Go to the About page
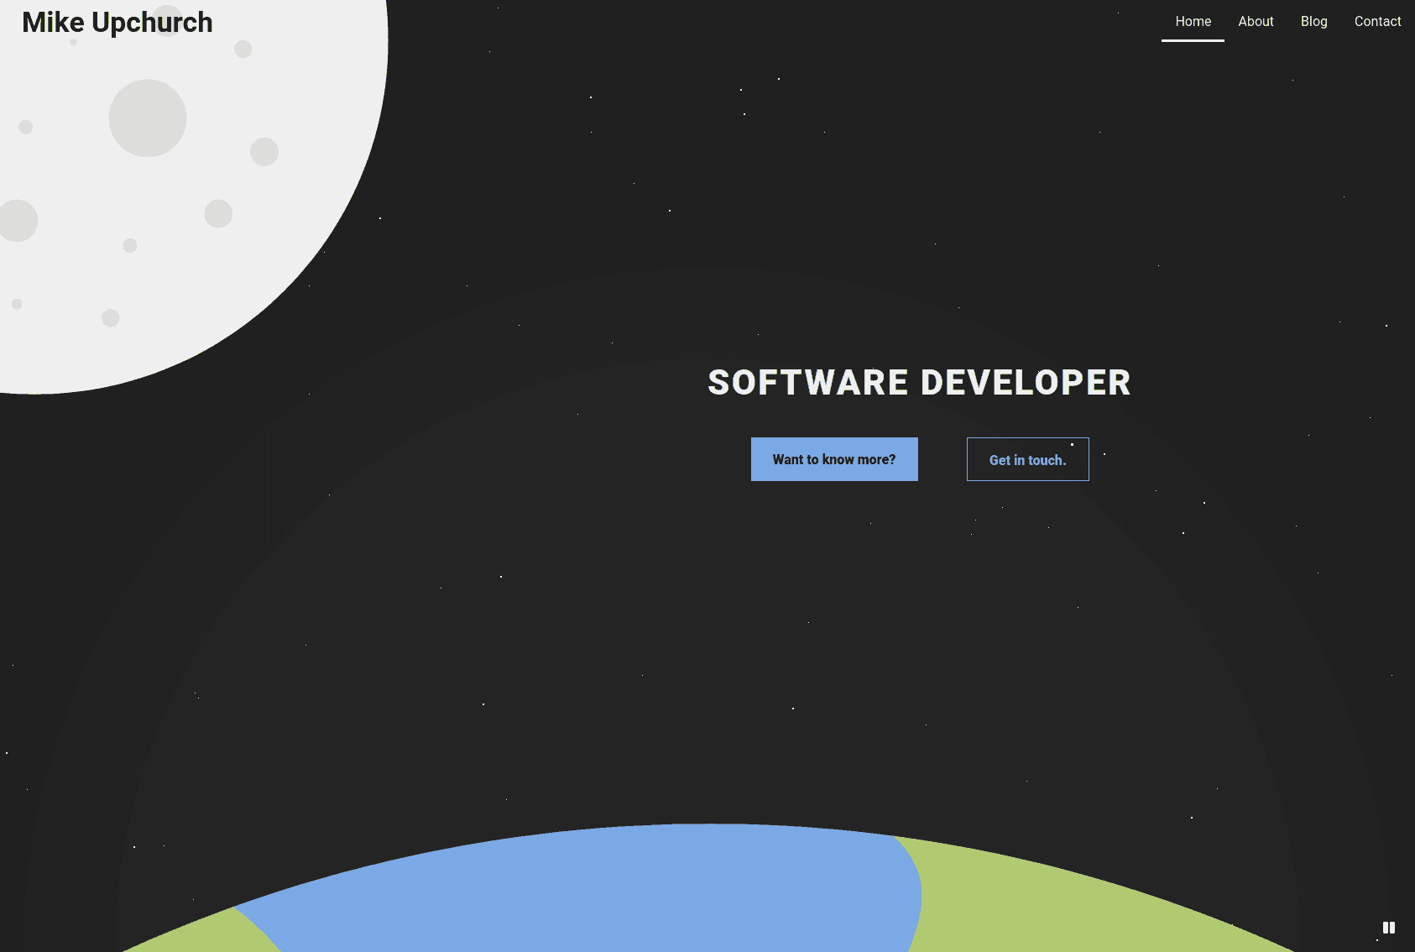 pyautogui.click(x=1256, y=22)
